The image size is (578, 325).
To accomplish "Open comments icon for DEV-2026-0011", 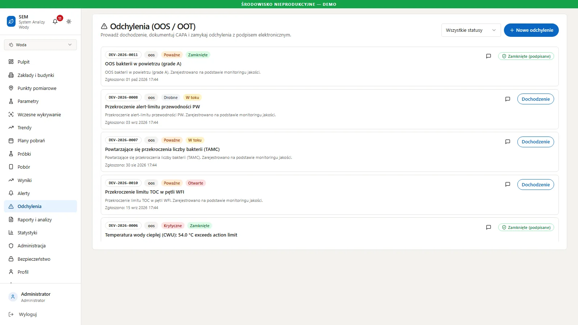I will (x=488, y=56).
